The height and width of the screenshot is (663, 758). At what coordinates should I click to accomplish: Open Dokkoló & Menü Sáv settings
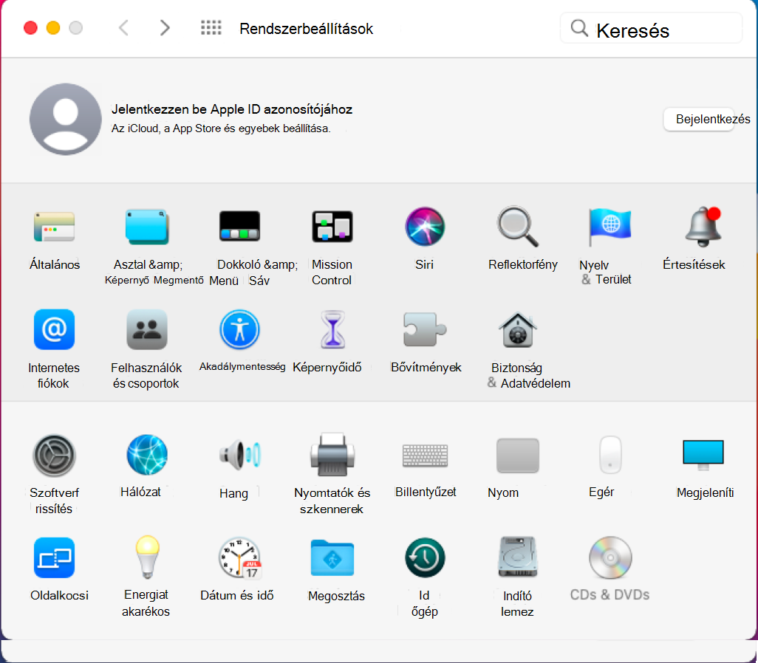tap(240, 226)
